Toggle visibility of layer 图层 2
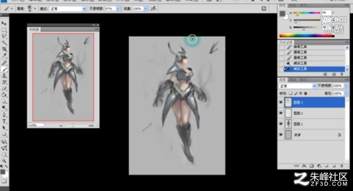 (281, 113)
